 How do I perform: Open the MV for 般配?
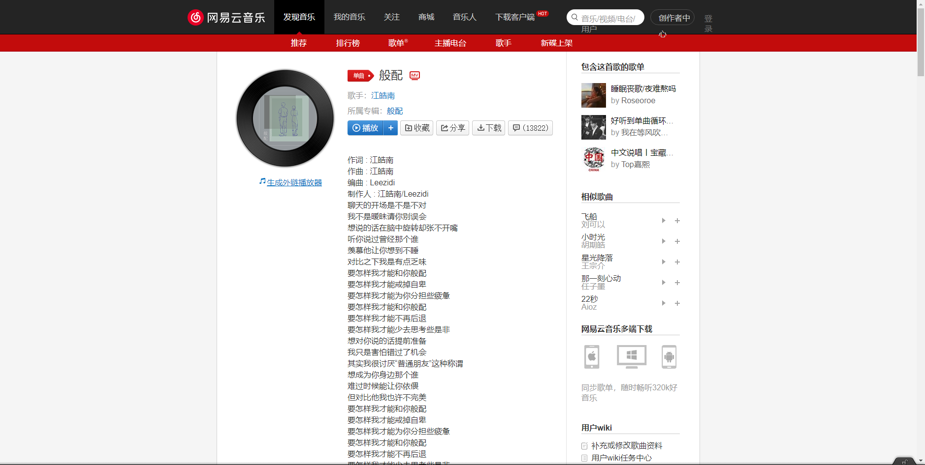coord(415,76)
